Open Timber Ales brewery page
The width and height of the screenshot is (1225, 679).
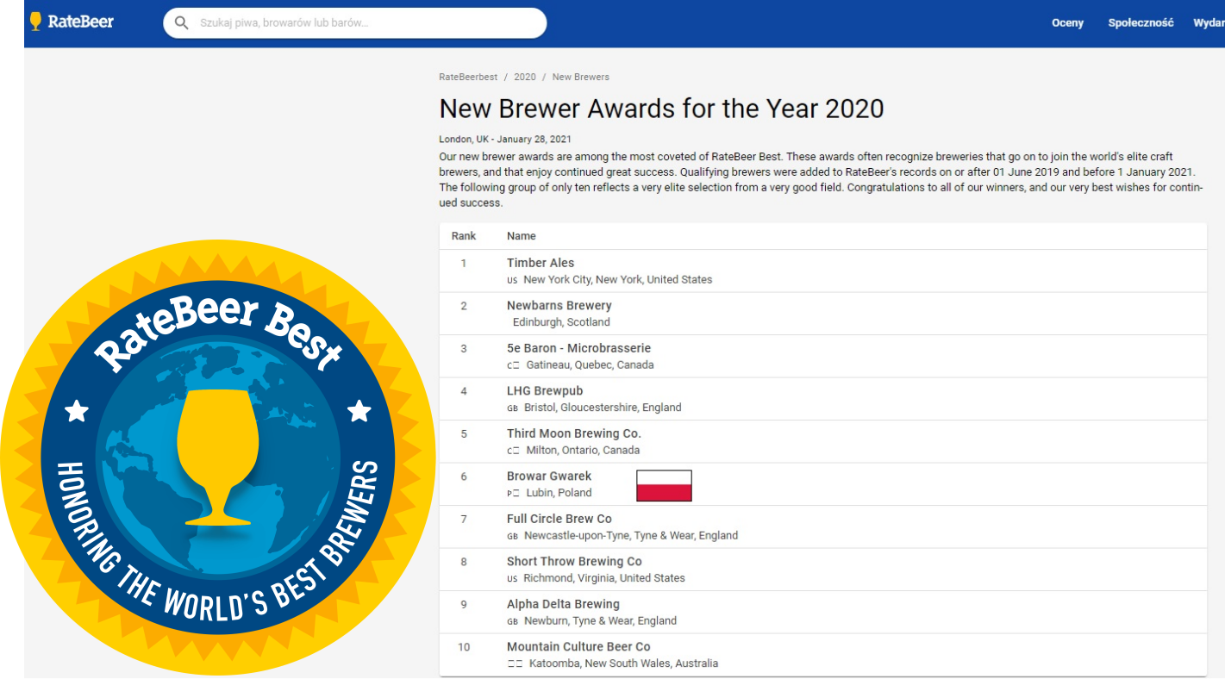[x=541, y=263]
